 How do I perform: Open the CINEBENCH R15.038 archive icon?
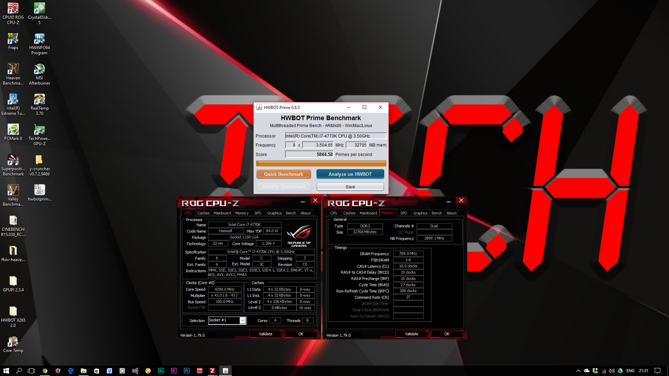point(13,226)
